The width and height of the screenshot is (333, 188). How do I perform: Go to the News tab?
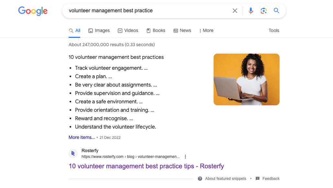[182, 30]
